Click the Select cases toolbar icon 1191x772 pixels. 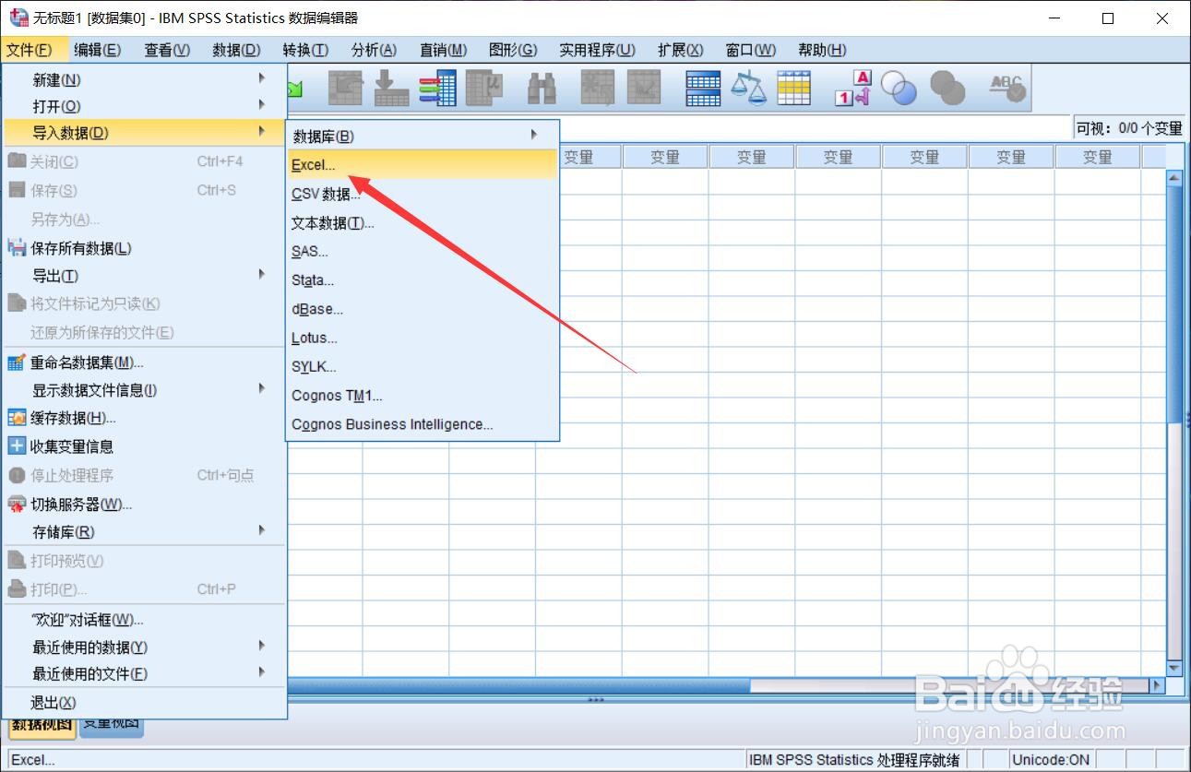[793, 89]
